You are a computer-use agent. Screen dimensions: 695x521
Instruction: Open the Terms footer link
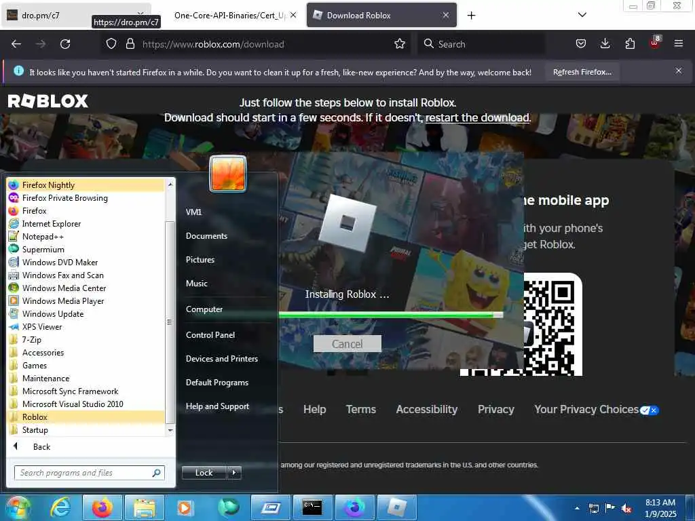[x=361, y=409]
